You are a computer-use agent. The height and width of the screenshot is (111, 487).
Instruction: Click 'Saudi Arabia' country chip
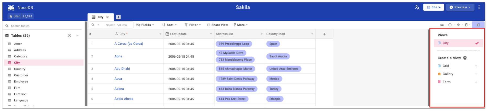[278, 56]
